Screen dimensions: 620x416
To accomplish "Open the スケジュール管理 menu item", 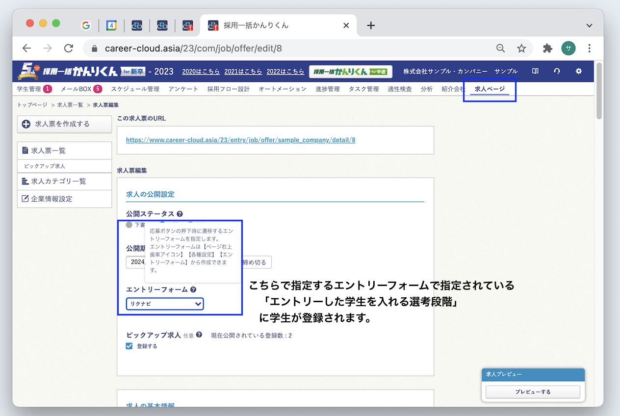I will coord(136,89).
